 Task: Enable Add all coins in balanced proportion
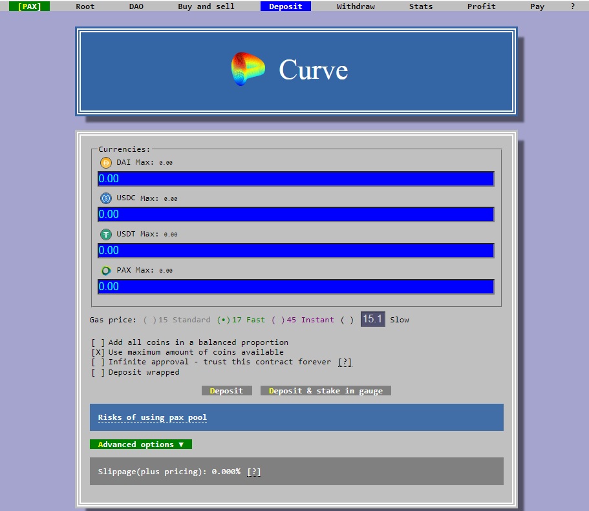point(98,342)
